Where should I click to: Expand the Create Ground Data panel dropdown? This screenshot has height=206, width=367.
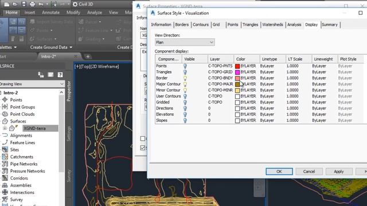[71, 47]
